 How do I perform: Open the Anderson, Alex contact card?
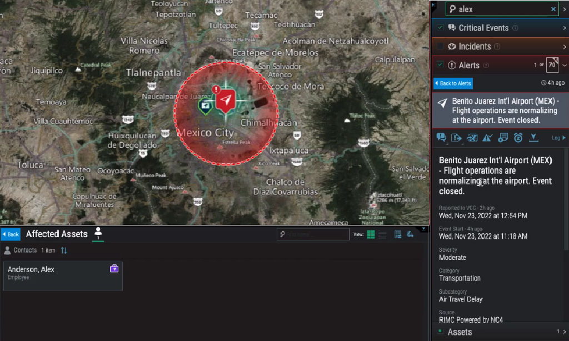pyautogui.click(x=63, y=276)
